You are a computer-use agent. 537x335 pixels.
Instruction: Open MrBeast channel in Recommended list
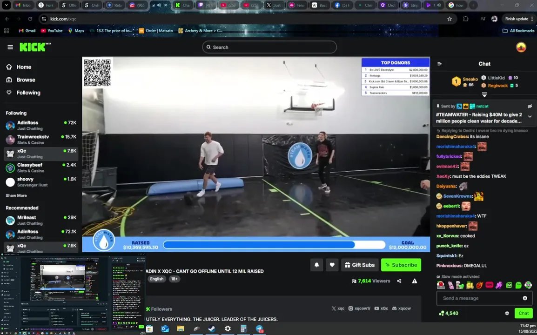[41, 220]
